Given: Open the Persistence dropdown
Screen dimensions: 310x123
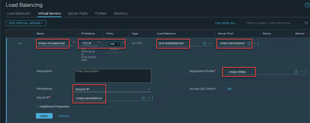Looking at the screenshot, I should click(x=148, y=89).
